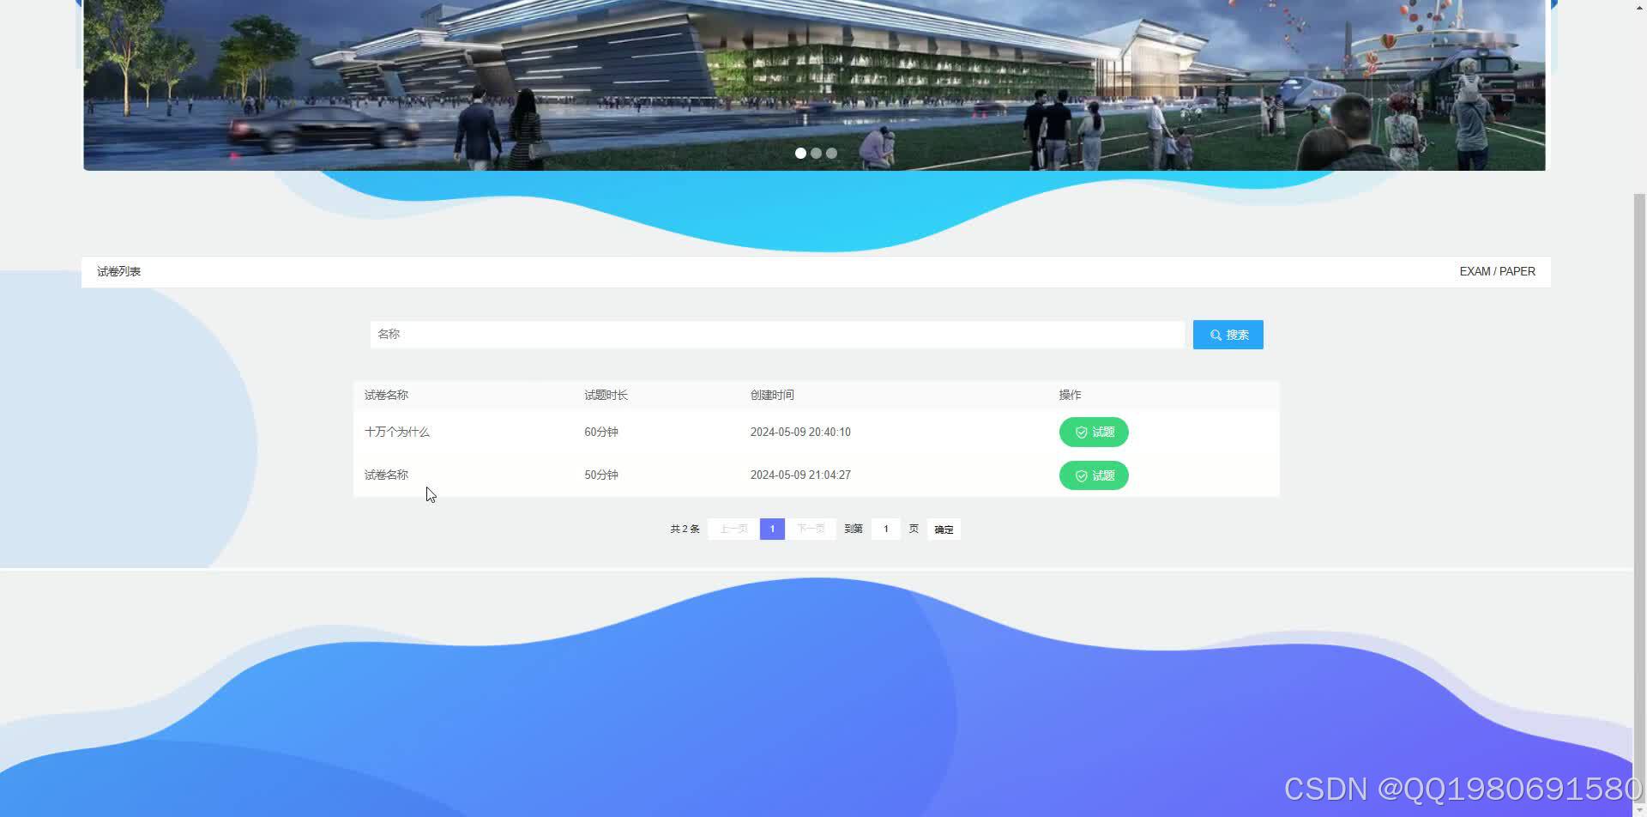This screenshot has width=1647, height=817.
Task: Go to next page 下一页
Action: [811, 529]
